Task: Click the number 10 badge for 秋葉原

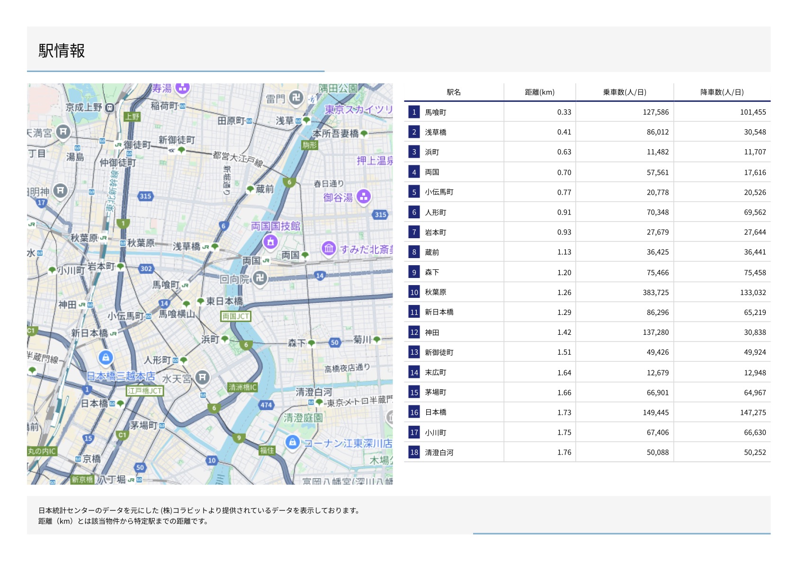Action: [414, 292]
